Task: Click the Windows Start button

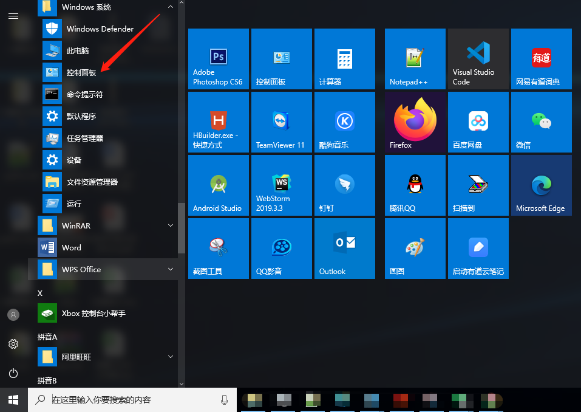Action: pos(14,400)
